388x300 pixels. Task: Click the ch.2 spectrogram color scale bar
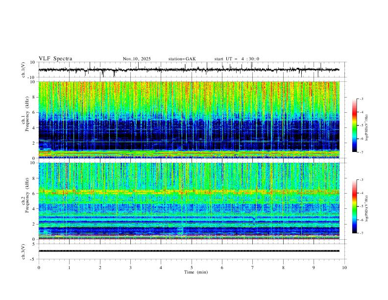(x=354, y=206)
